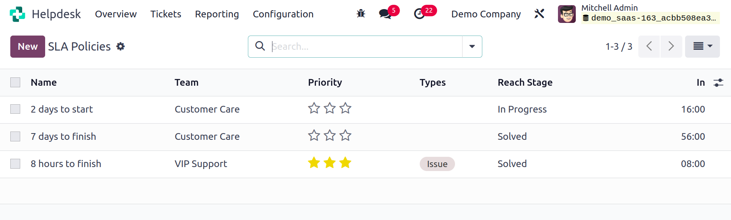This screenshot has width=731, height=220.
Task: Click the wrench and screwdriver tools icon
Action: [x=539, y=14]
